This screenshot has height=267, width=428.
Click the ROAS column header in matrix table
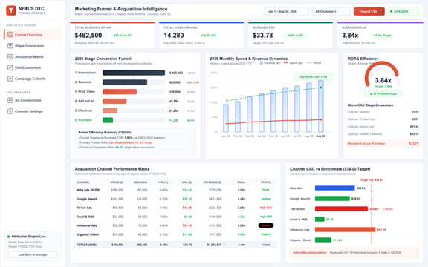[x=241, y=182]
